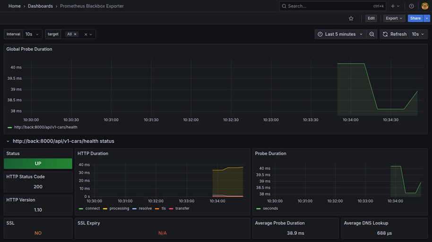Screen dimensions: 432x242
Task: Star this dashboard as favorite
Action: click(x=351, y=18)
